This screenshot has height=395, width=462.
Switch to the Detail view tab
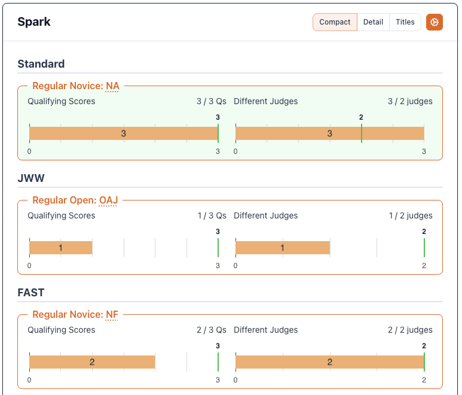[373, 22]
